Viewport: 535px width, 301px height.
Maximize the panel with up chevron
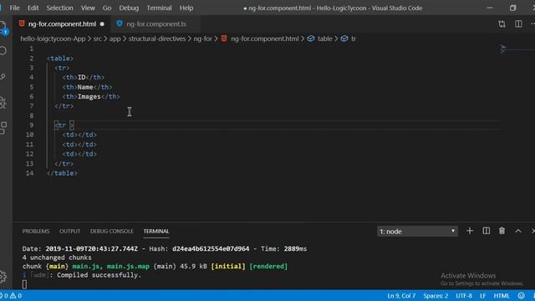[x=518, y=231]
